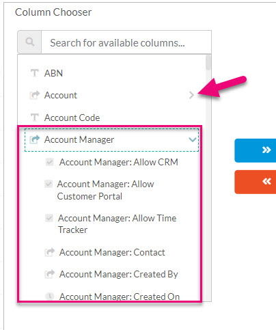Click the checkbox icon for Account Manager: Allow CRM
Screen dimensions: 276x330
point(49,162)
